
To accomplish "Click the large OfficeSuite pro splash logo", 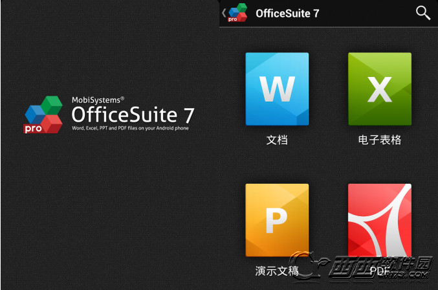I will 43,115.
